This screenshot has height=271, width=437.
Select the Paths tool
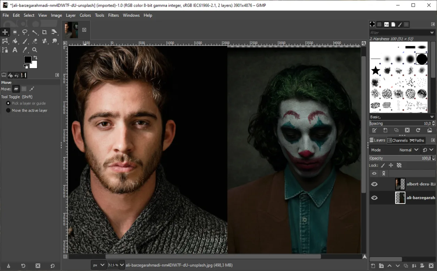(x=5, y=50)
